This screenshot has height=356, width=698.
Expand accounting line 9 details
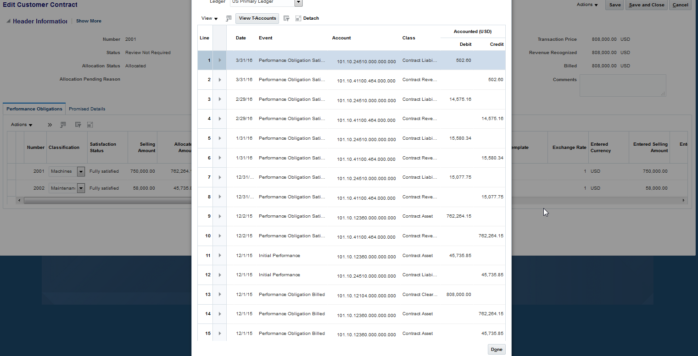[x=220, y=216]
